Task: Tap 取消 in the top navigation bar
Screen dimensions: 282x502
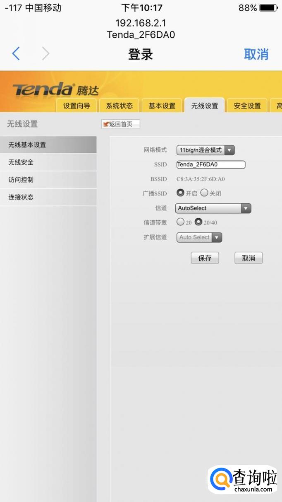Action: tap(256, 54)
